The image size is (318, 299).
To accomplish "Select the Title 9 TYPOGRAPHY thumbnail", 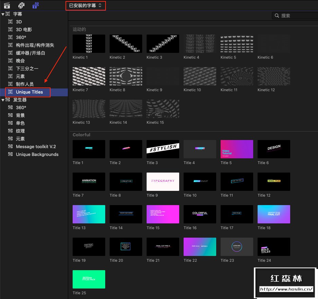I will pos(163,182).
